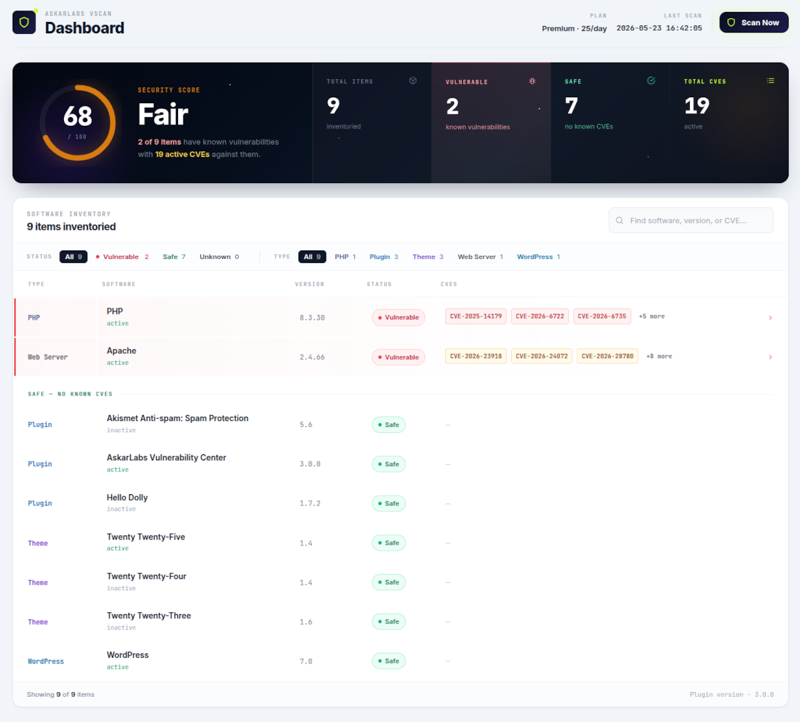Viewport: 800px width, 722px height.
Task: Select the Twenty Twenty-Five theme name
Action: click(146, 537)
